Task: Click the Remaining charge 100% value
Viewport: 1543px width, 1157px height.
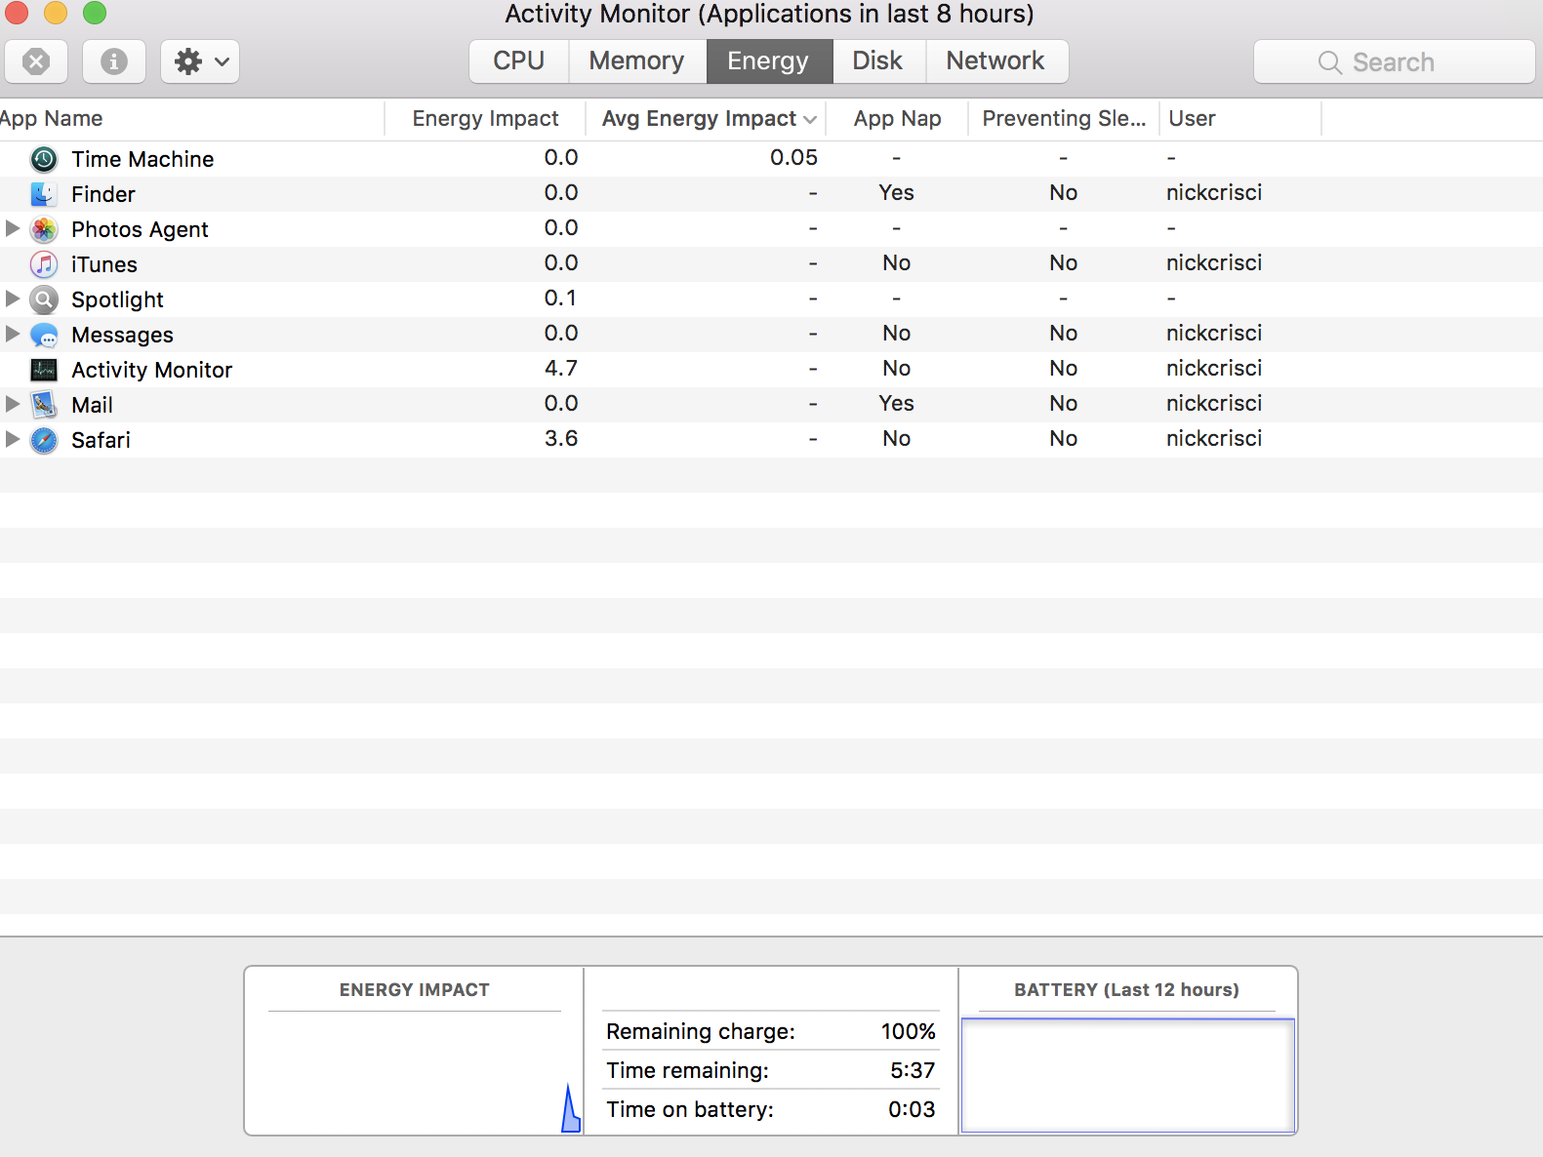Action: (x=908, y=1031)
